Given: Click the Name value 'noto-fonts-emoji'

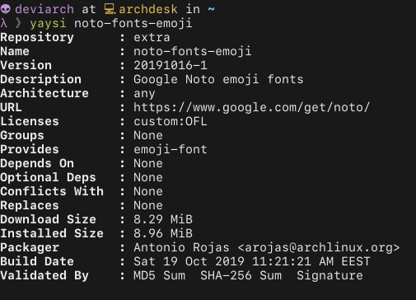Looking at the screenshot, I should tap(193, 51).
